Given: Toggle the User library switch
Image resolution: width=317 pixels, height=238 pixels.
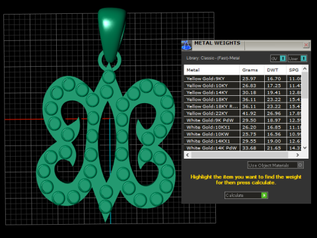Looking at the screenshot, I should (x=297, y=58).
